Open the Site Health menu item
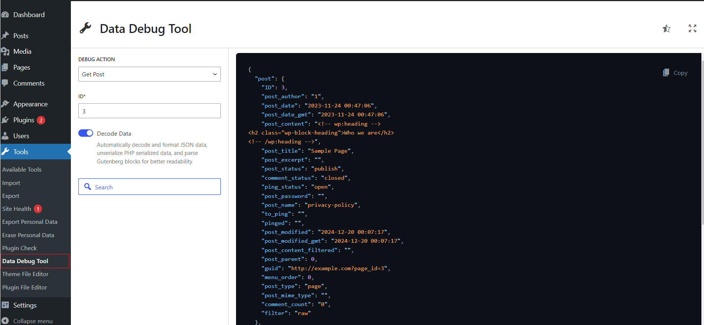This screenshot has width=704, height=325. [x=17, y=209]
